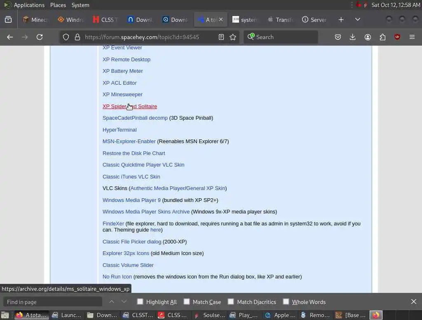
Task: Click the clock showing Sat Oct 12
Action: point(396,5)
